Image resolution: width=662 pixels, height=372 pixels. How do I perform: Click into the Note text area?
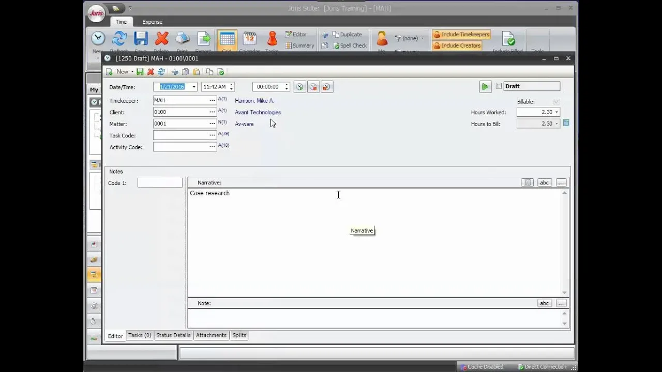coord(375,318)
